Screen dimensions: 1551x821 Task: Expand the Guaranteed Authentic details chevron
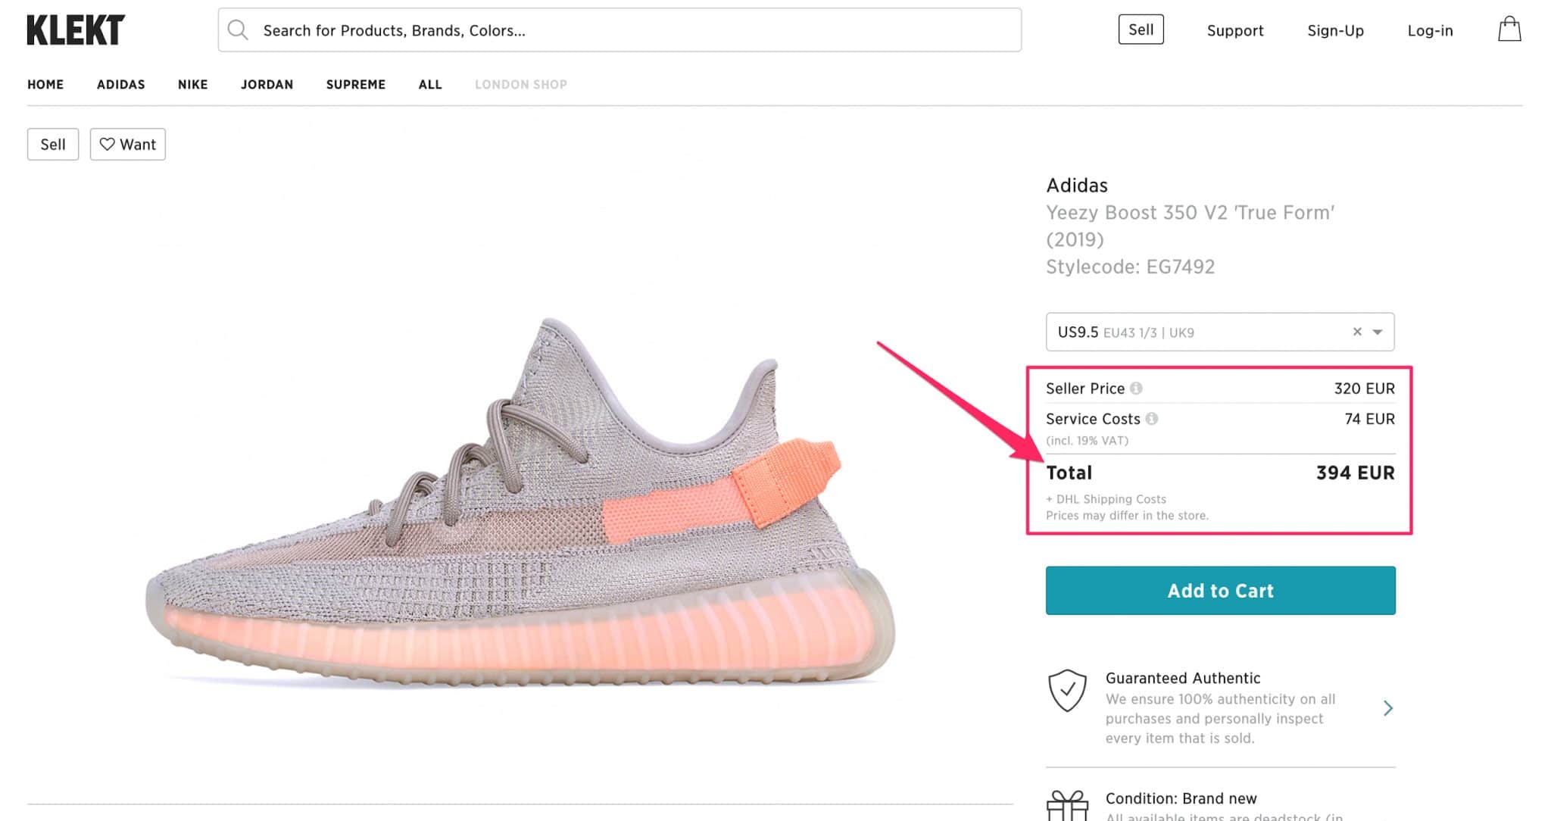pos(1387,708)
